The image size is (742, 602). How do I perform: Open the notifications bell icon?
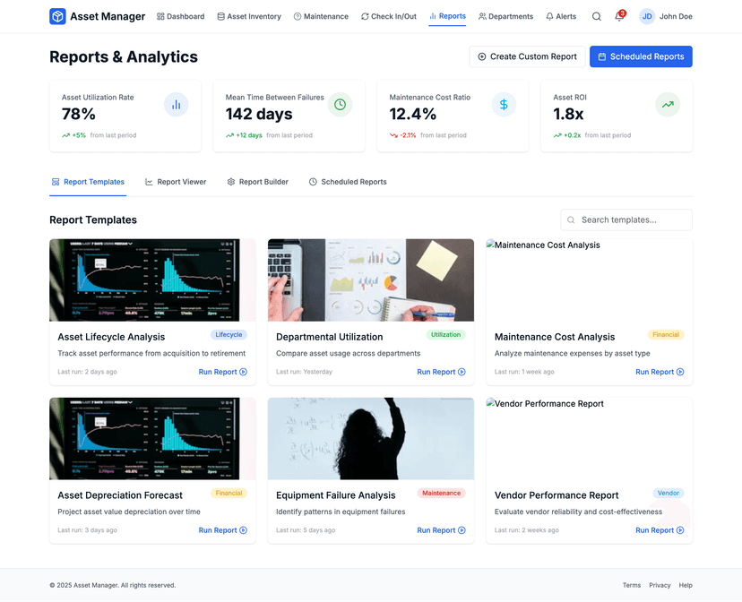618,16
